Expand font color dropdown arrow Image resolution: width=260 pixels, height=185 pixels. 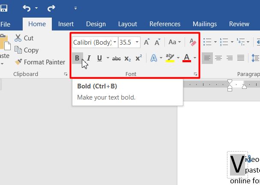(x=195, y=58)
